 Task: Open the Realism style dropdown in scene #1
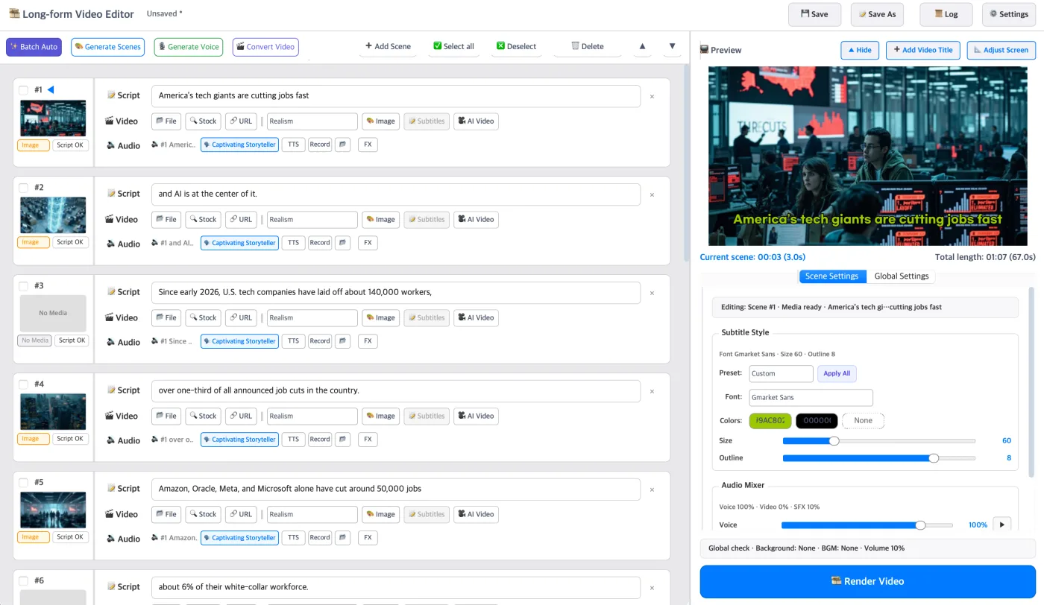click(312, 121)
